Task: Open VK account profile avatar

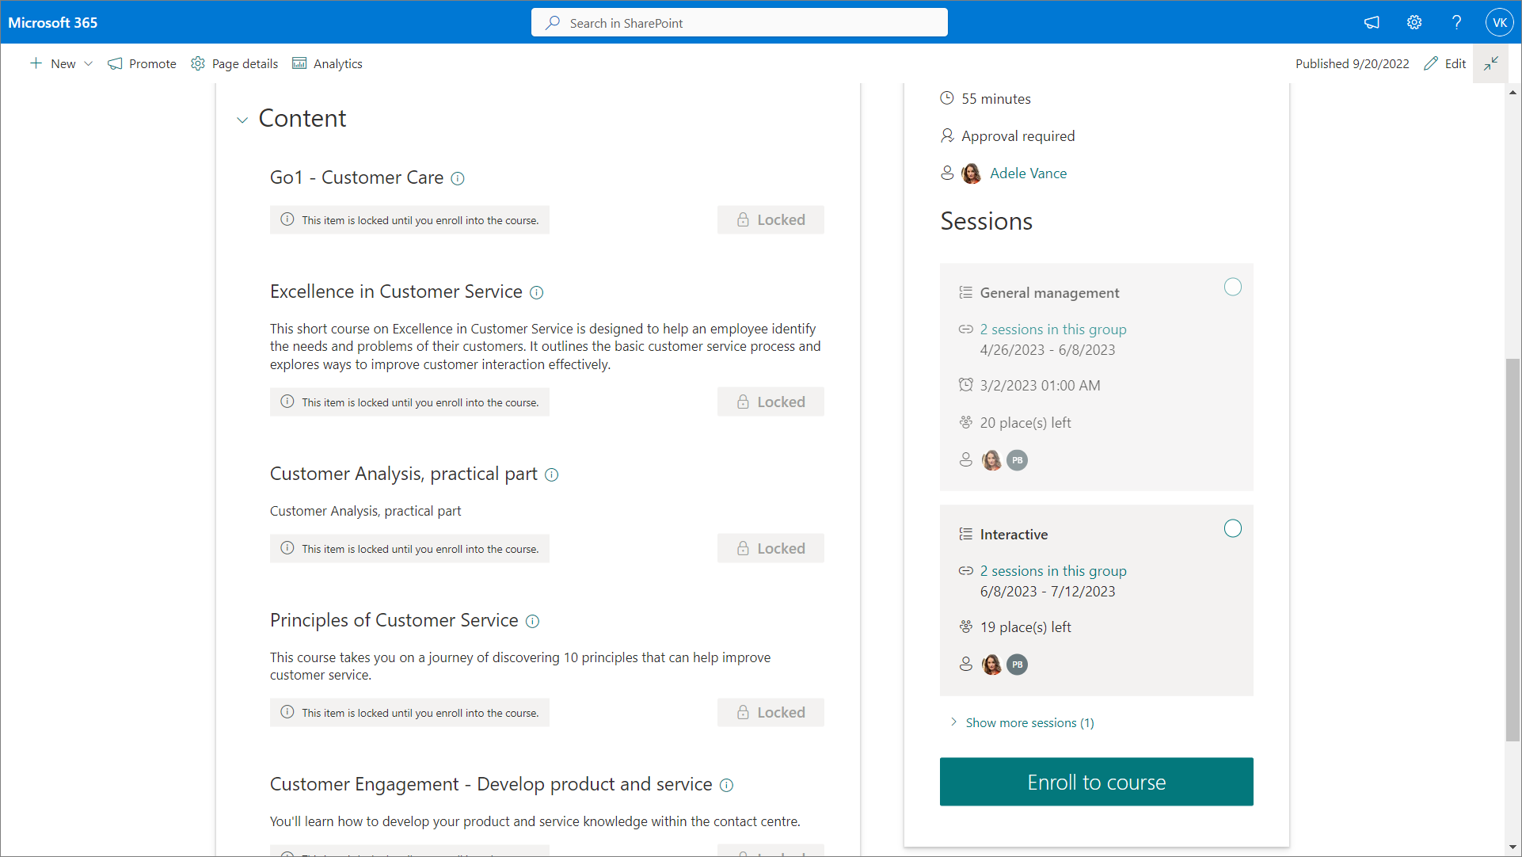Action: point(1499,23)
